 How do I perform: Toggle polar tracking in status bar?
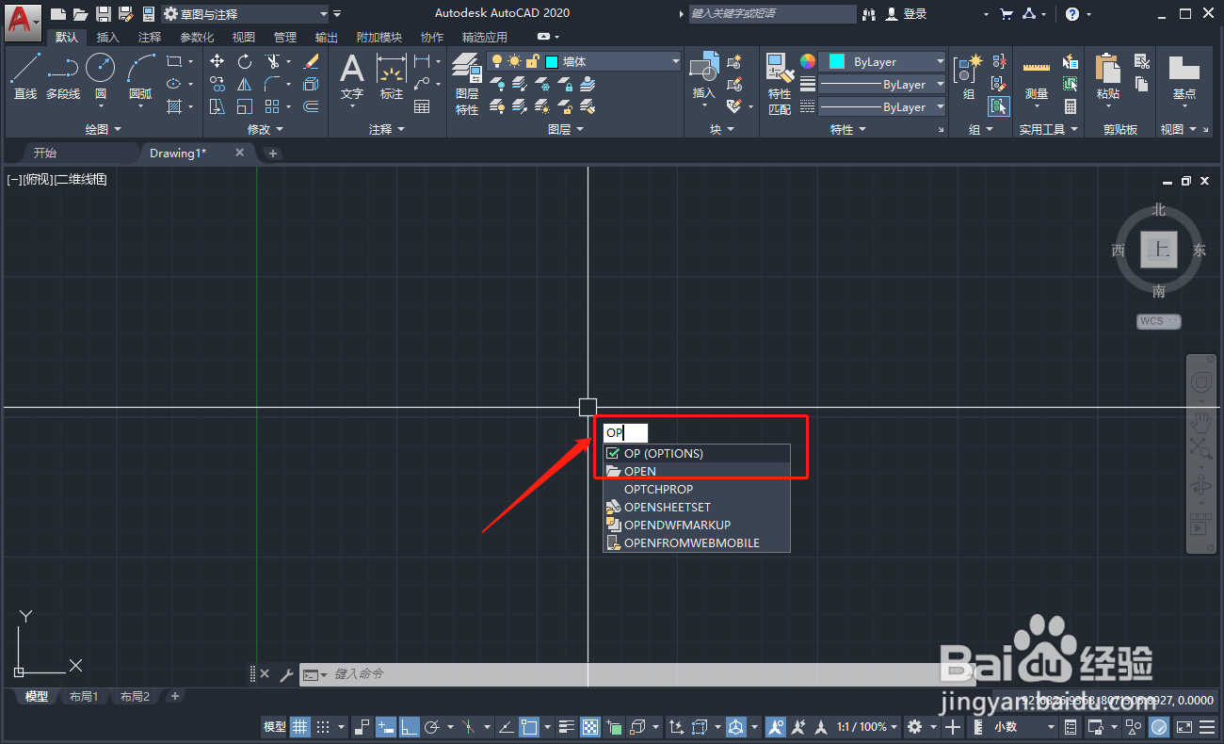[434, 727]
